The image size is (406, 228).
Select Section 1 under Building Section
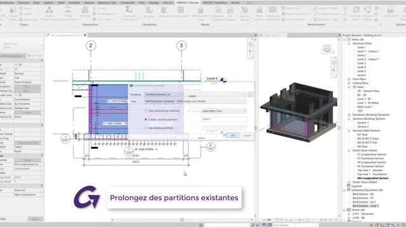click(363, 122)
